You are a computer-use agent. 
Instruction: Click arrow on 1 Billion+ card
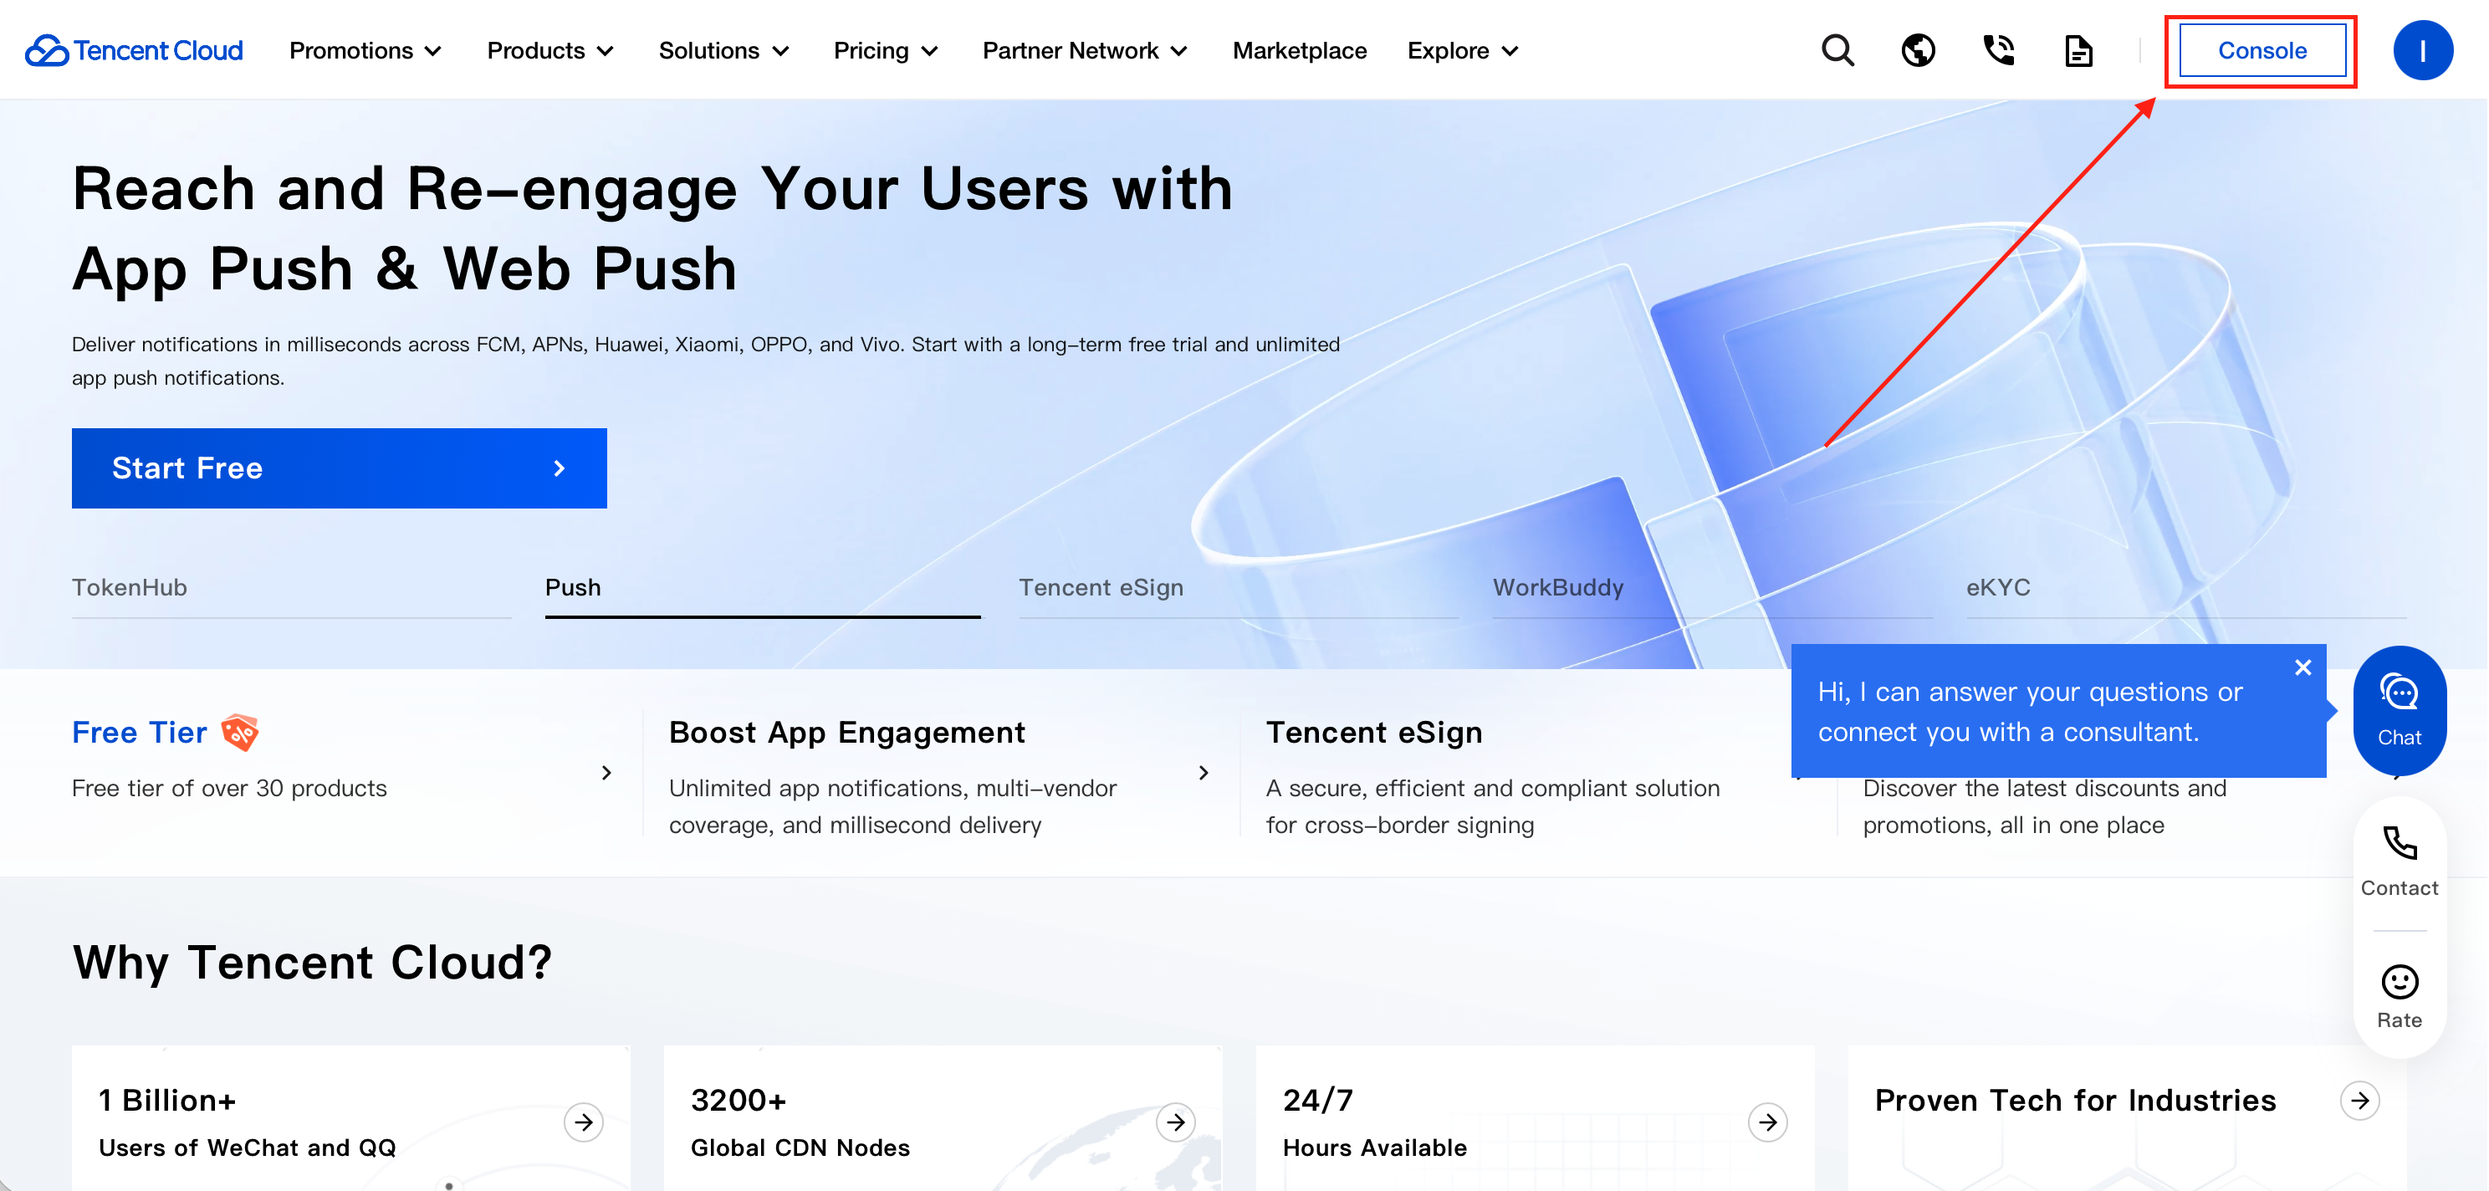[584, 1122]
